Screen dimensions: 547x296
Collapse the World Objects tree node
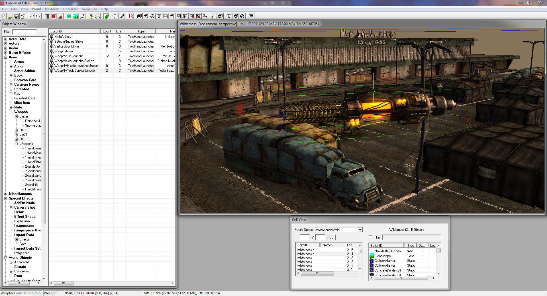(6, 258)
